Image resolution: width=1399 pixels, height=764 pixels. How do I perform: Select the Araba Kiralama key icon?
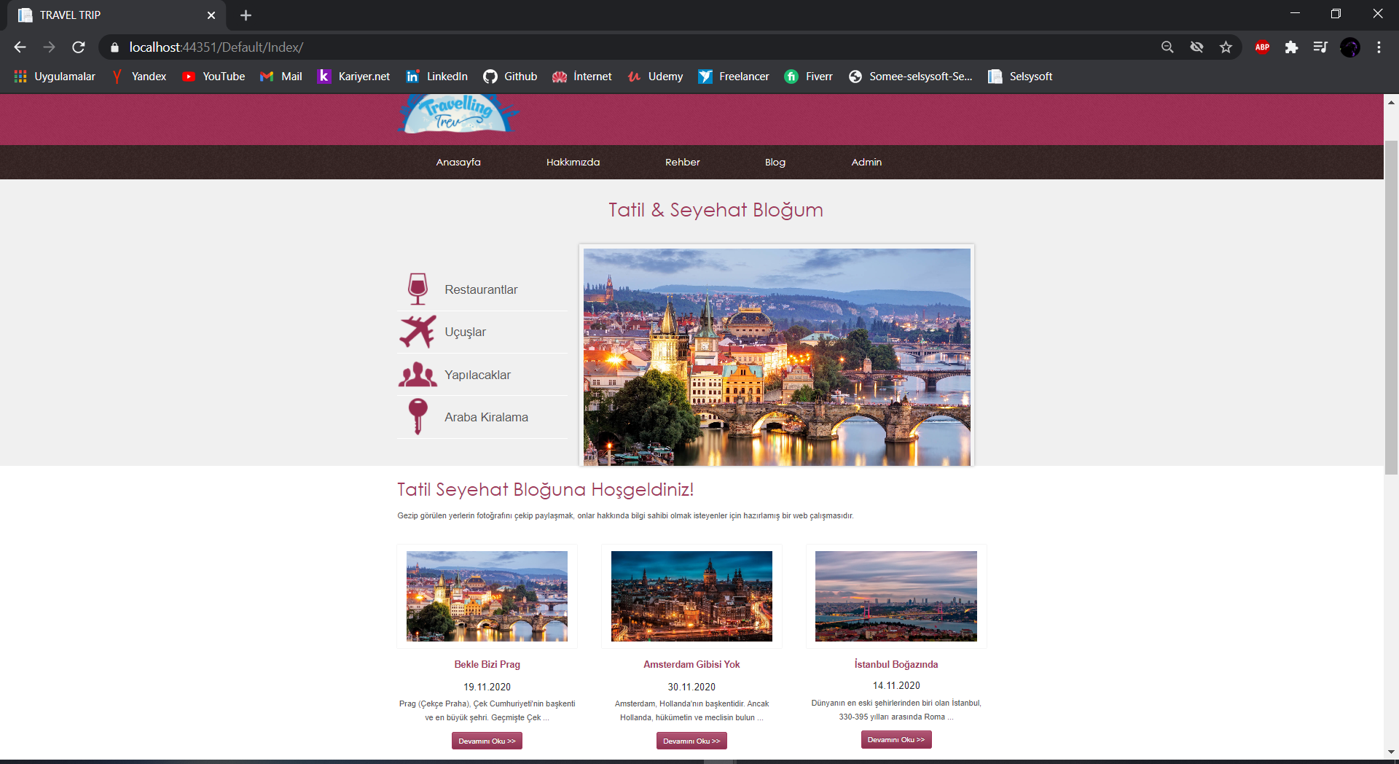(x=418, y=416)
